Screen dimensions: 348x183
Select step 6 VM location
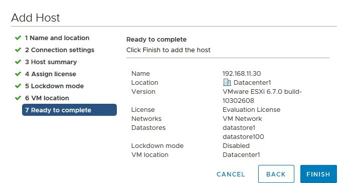tap(47, 98)
